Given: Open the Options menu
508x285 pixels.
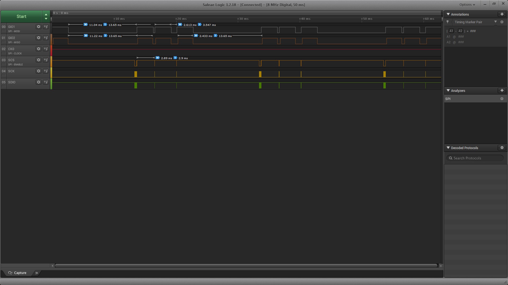Looking at the screenshot, I should click(467, 4).
